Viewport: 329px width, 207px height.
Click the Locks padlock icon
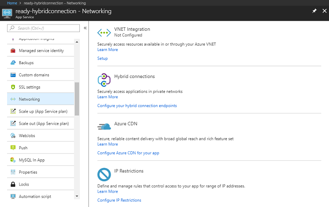click(13, 184)
